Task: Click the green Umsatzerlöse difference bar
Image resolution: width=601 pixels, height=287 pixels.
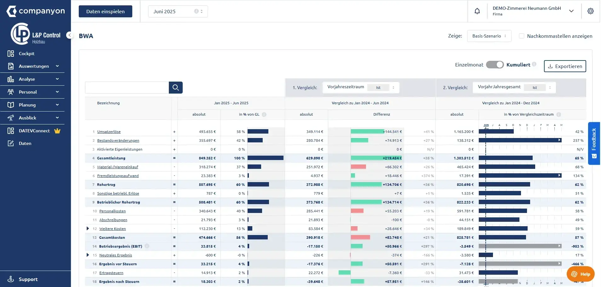Action: click(x=367, y=131)
